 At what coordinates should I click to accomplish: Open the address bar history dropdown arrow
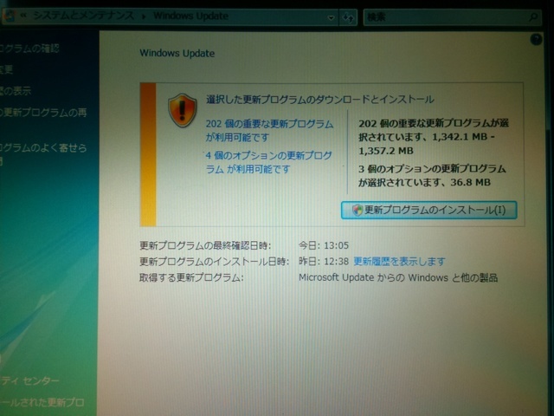[x=331, y=17]
